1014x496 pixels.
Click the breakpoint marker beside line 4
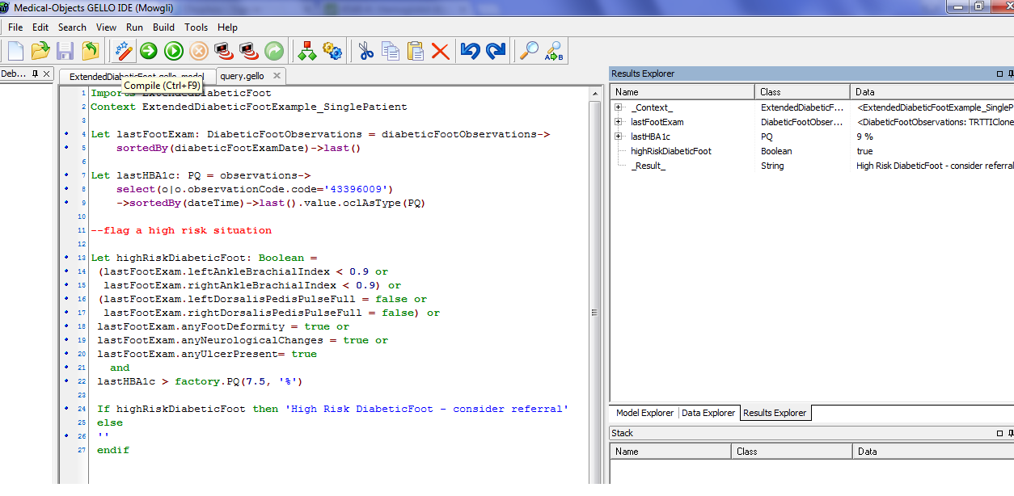(66, 134)
